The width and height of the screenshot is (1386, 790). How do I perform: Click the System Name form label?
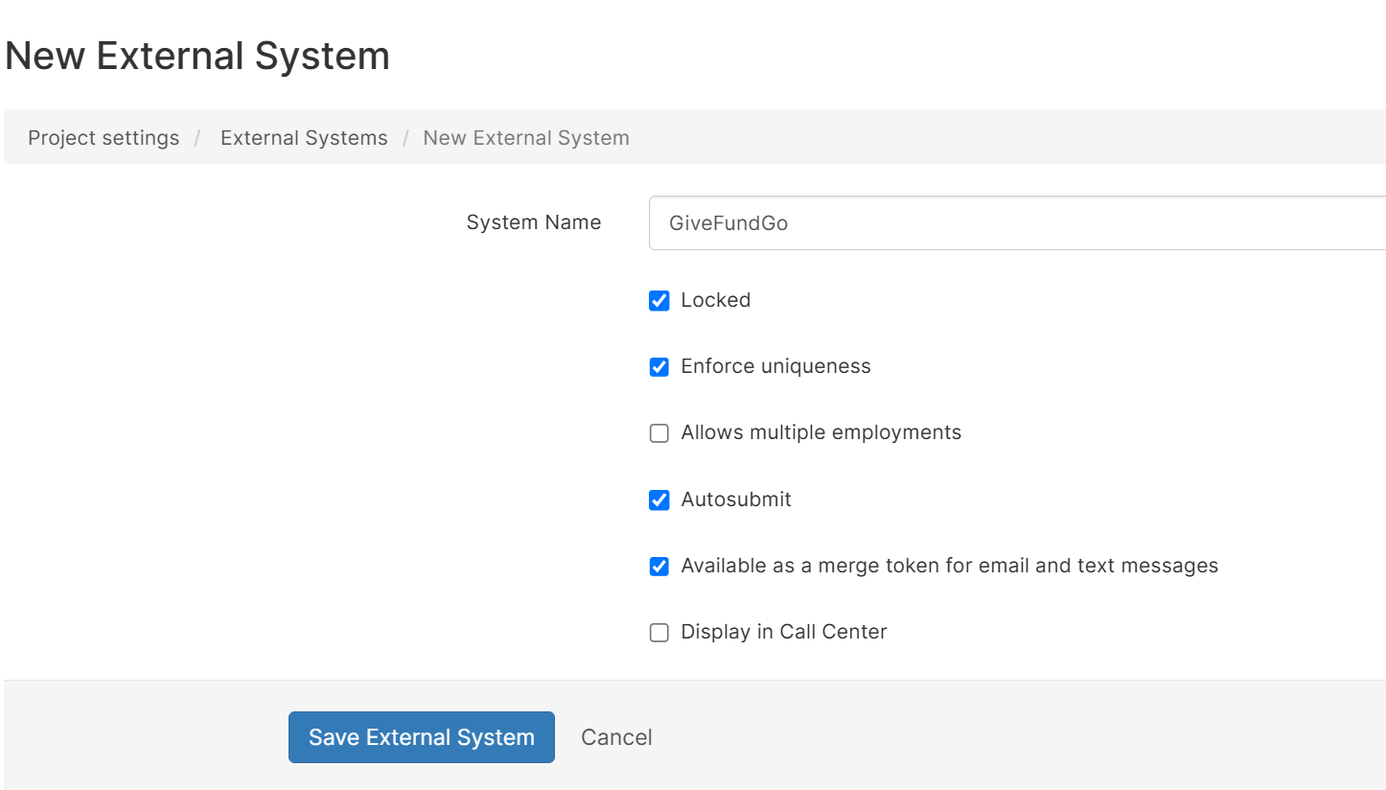coord(533,221)
